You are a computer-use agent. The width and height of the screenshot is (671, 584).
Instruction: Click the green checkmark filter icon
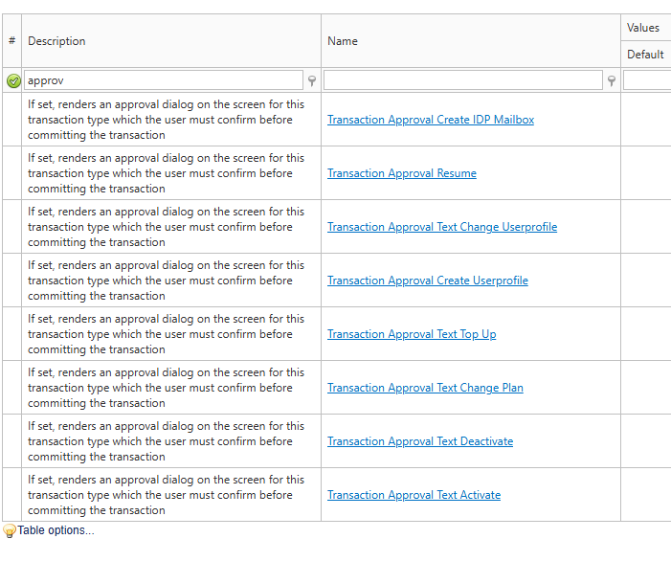(x=13, y=81)
